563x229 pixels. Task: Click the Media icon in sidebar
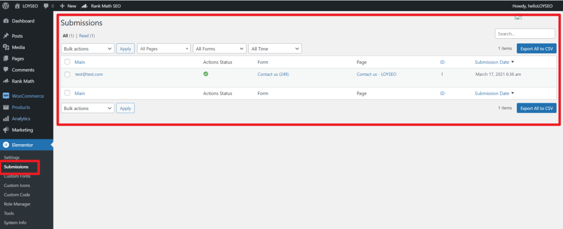click(6, 47)
